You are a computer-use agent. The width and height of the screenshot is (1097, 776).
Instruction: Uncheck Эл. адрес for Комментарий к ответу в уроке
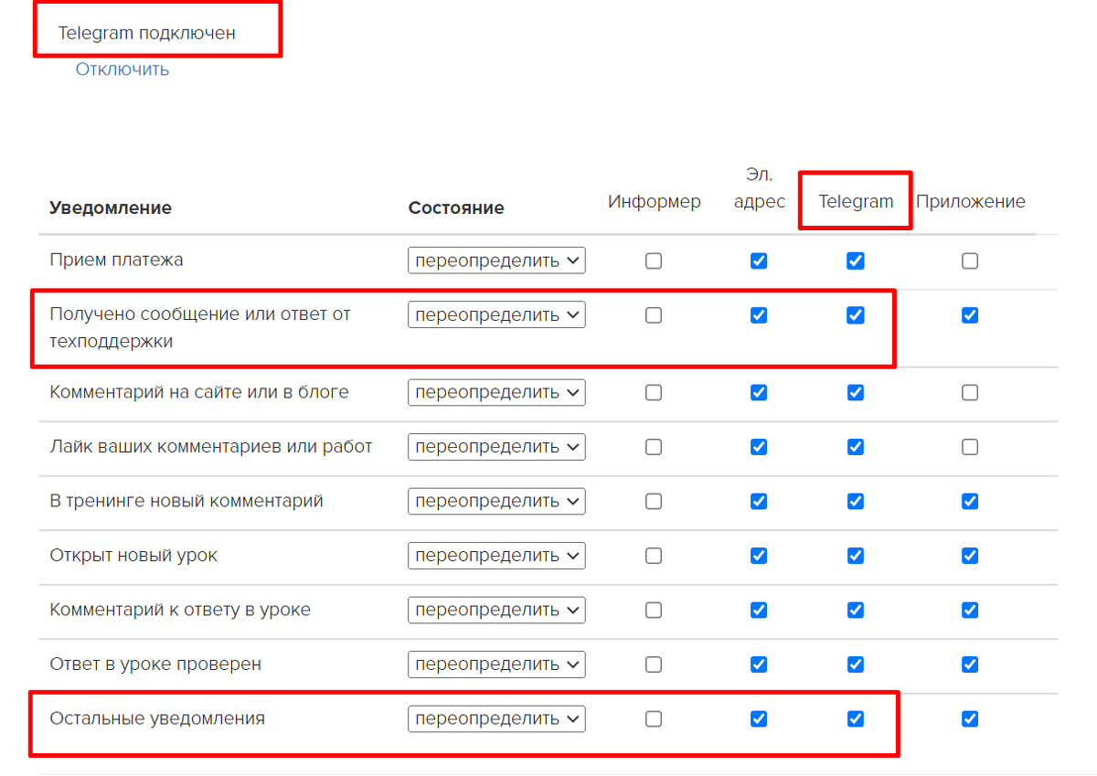(x=759, y=610)
